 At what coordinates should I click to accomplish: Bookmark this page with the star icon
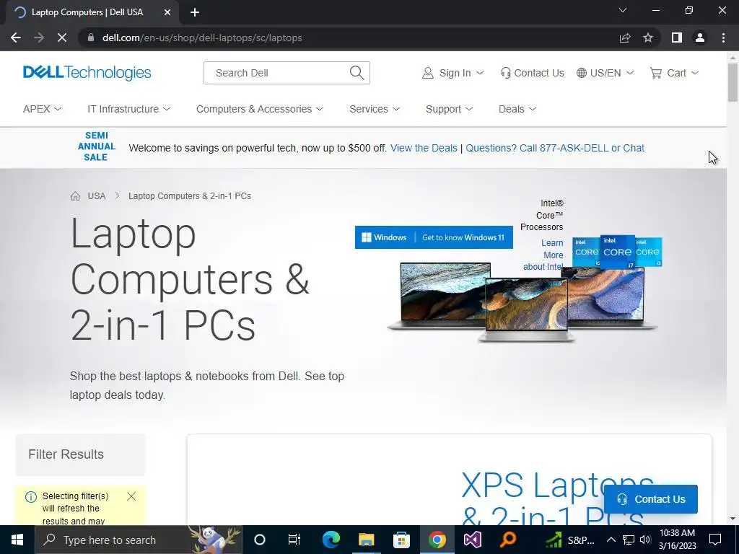pos(648,38)
